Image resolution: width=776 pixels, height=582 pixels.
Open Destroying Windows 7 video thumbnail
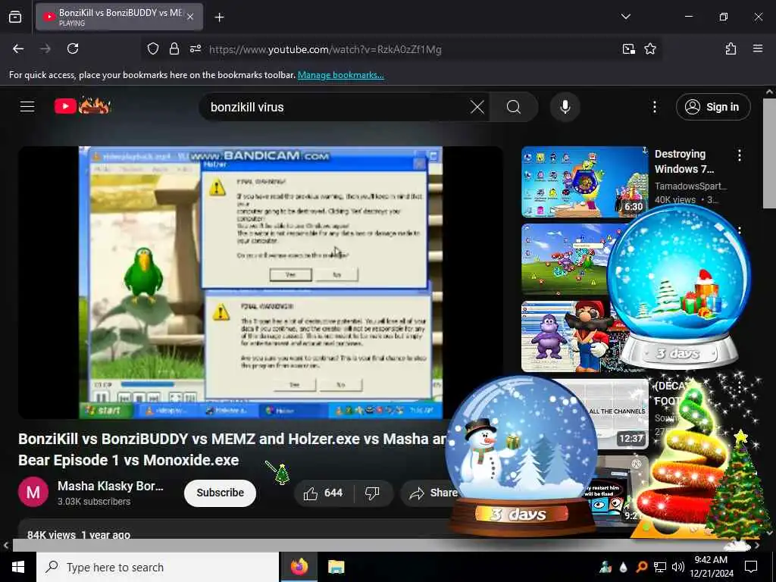584,182
